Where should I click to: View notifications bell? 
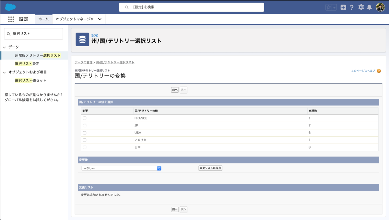369,7
